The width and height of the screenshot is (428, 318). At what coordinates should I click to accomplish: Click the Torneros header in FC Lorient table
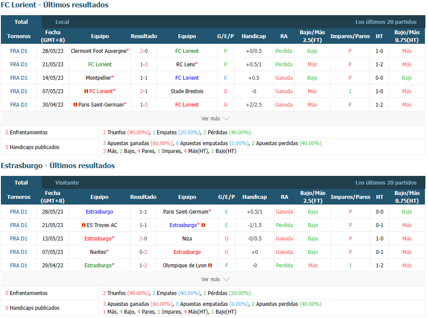[19, 36]
